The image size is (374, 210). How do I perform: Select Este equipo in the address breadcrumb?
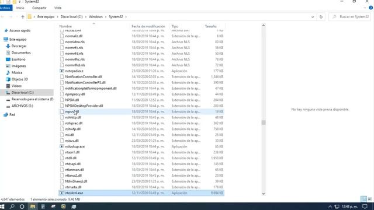click(46, 17)
